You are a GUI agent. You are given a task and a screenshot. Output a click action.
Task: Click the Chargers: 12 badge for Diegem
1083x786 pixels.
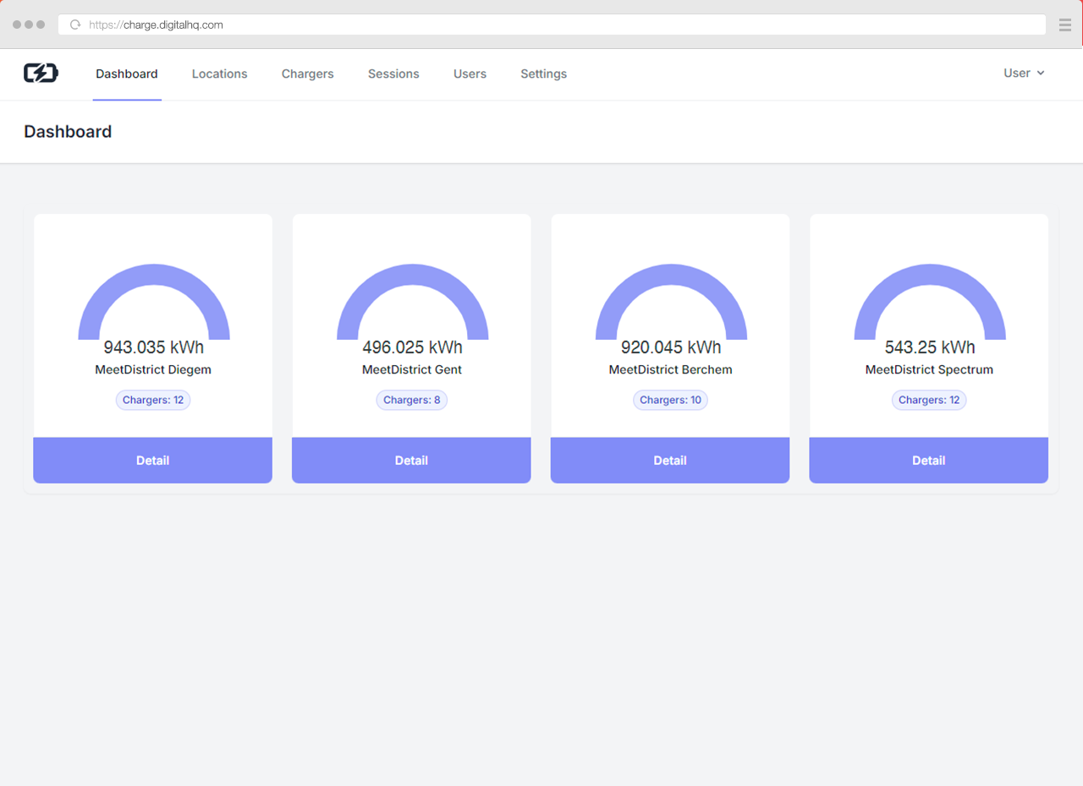point(153,400)
